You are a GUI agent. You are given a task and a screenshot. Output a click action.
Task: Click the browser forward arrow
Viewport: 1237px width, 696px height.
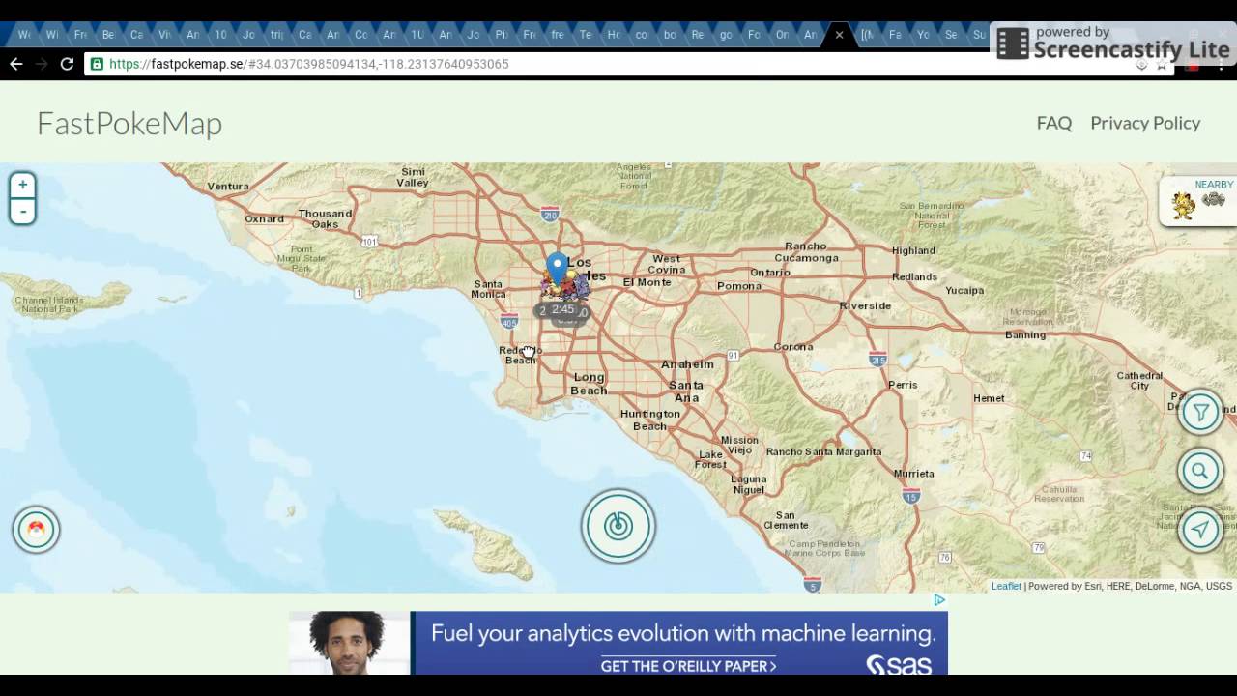point(42,64)
